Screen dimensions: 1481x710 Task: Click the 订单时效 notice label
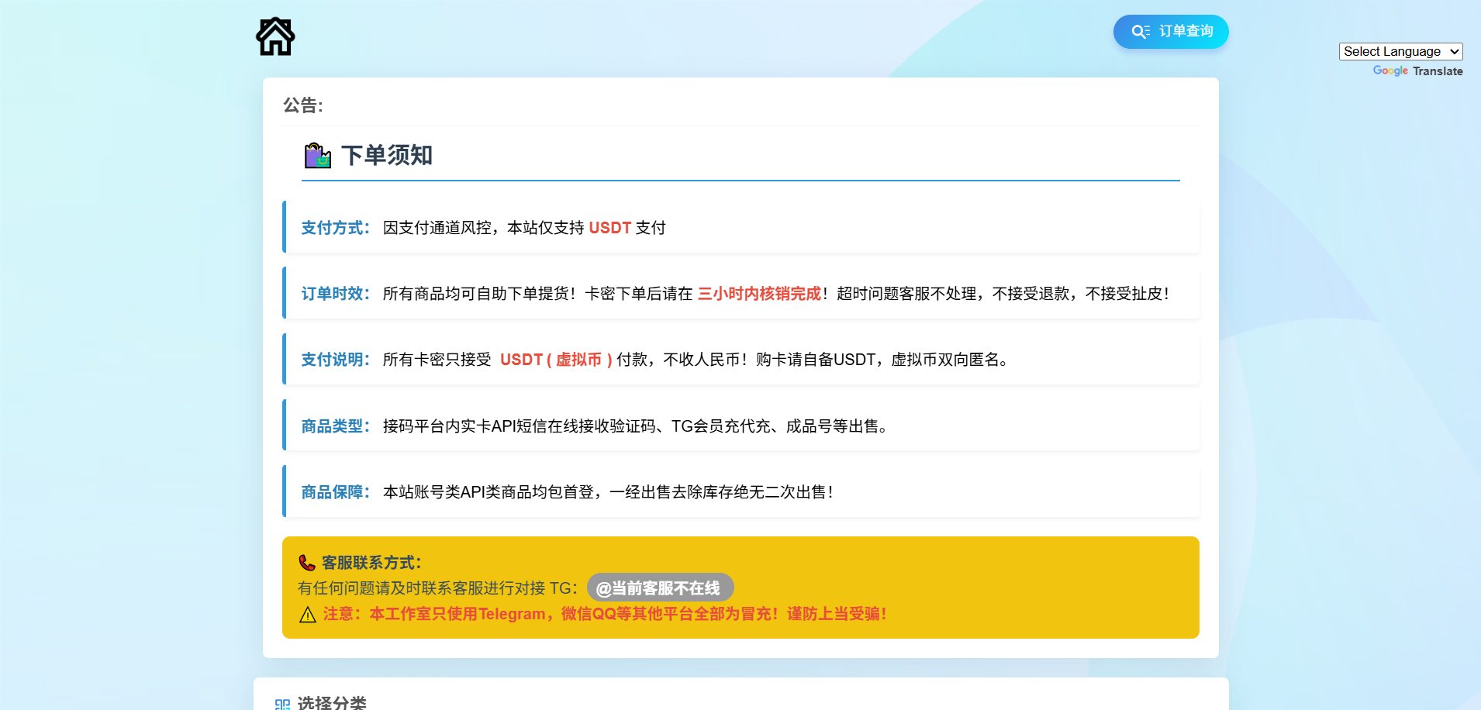pyautogui.click(x=335, y=294)
